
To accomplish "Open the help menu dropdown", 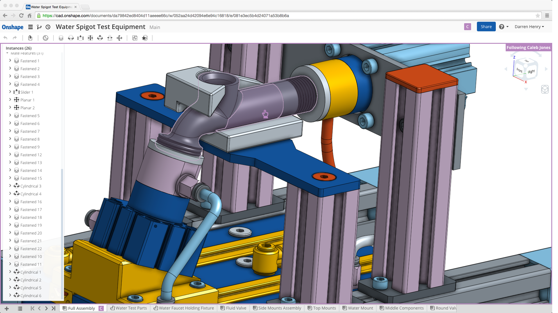I will (504, 27).
